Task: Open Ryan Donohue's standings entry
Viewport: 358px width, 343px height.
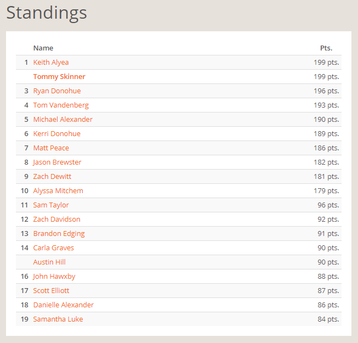Action: tap(57, 91)
